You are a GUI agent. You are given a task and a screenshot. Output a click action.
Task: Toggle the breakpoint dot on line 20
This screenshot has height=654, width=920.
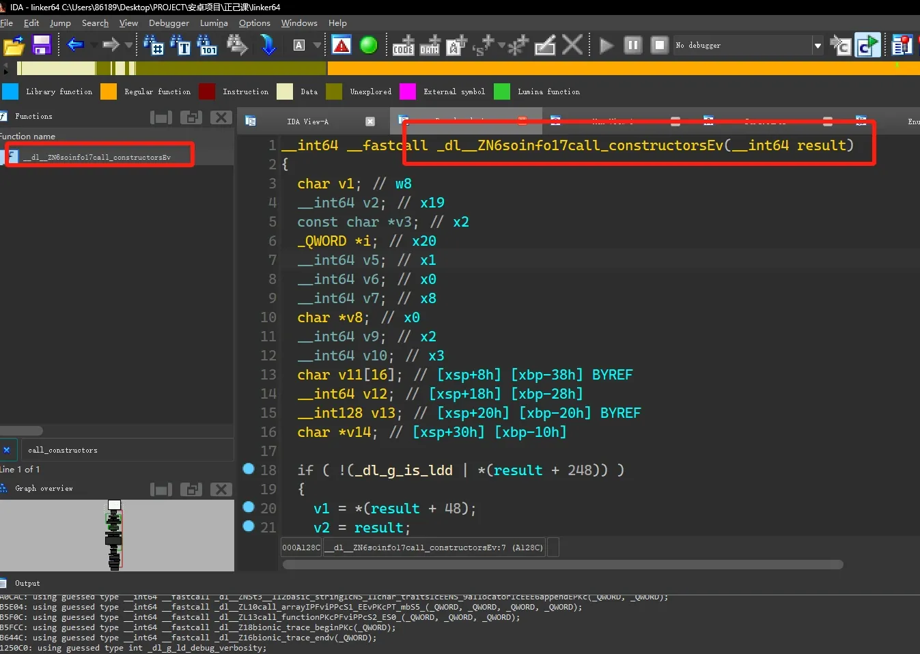(249, 507)
